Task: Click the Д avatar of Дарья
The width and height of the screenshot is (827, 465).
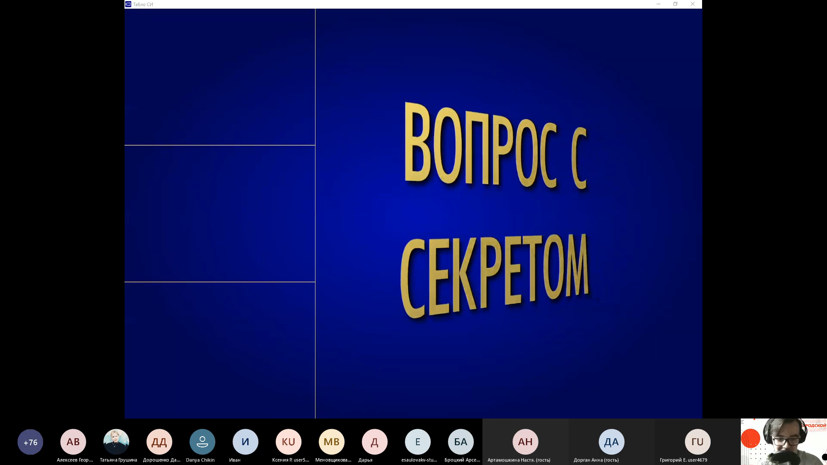Action: coord(374,442)
